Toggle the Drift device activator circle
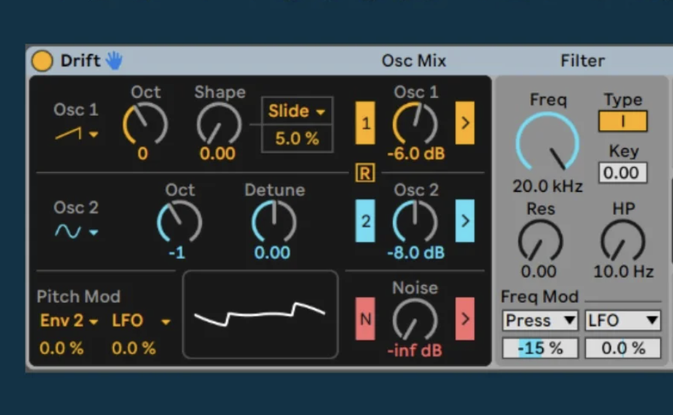The image size is (673, 415). 42,61
